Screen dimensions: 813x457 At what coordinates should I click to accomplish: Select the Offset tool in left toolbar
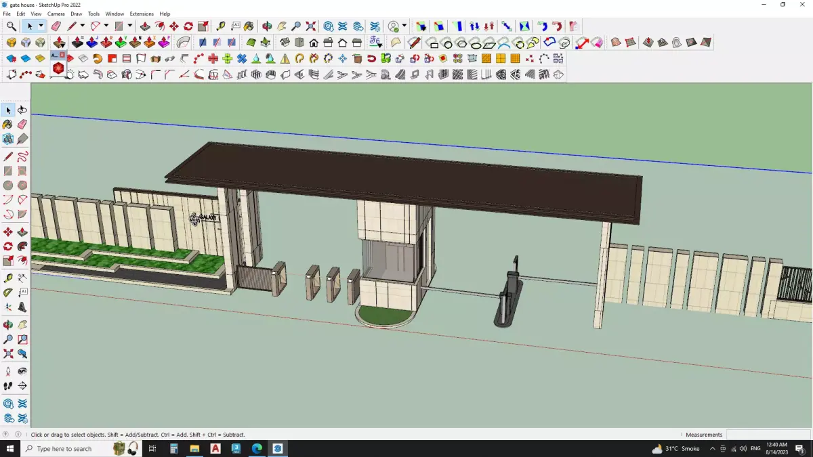pyautogui.click(x=22, y=261)
